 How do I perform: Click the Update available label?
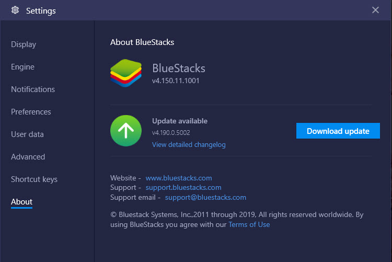pos(180,121)
